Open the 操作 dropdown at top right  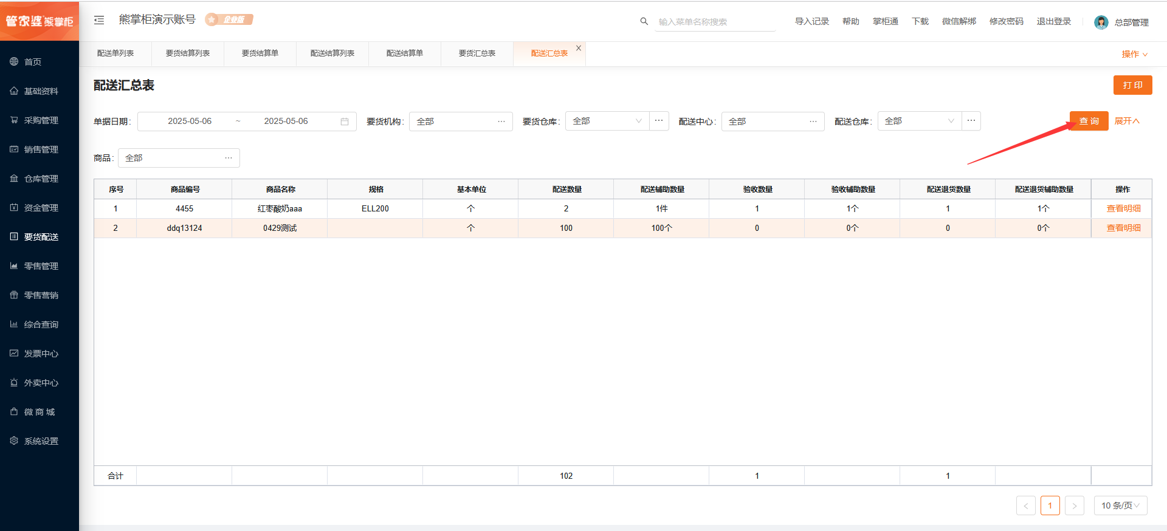(1134, 54)
